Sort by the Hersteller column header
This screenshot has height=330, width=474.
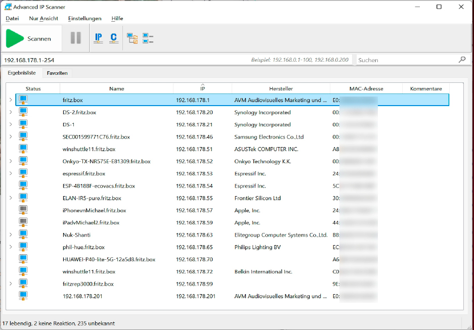(x=281, y=89)
